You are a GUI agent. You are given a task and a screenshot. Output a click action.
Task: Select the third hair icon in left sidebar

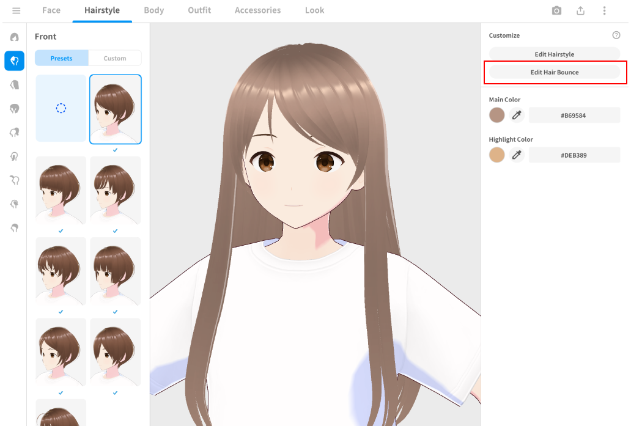pos(14,84)
